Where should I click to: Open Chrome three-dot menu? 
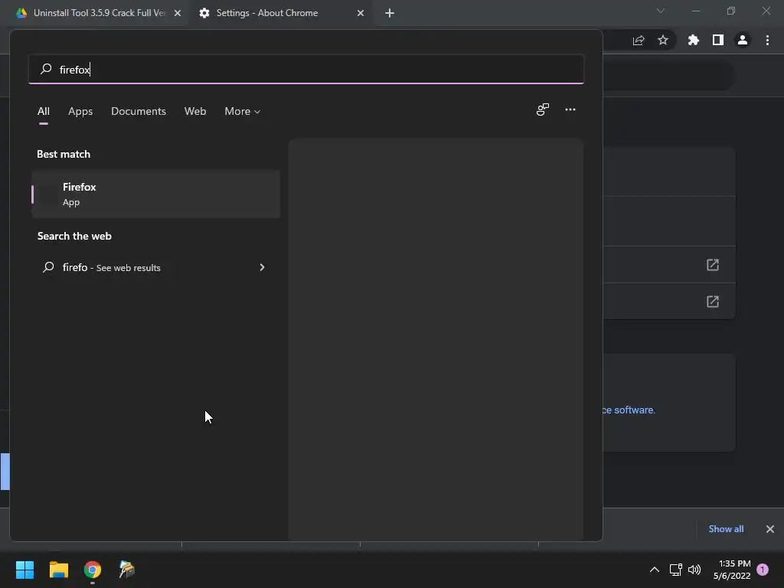pos(767,40)
